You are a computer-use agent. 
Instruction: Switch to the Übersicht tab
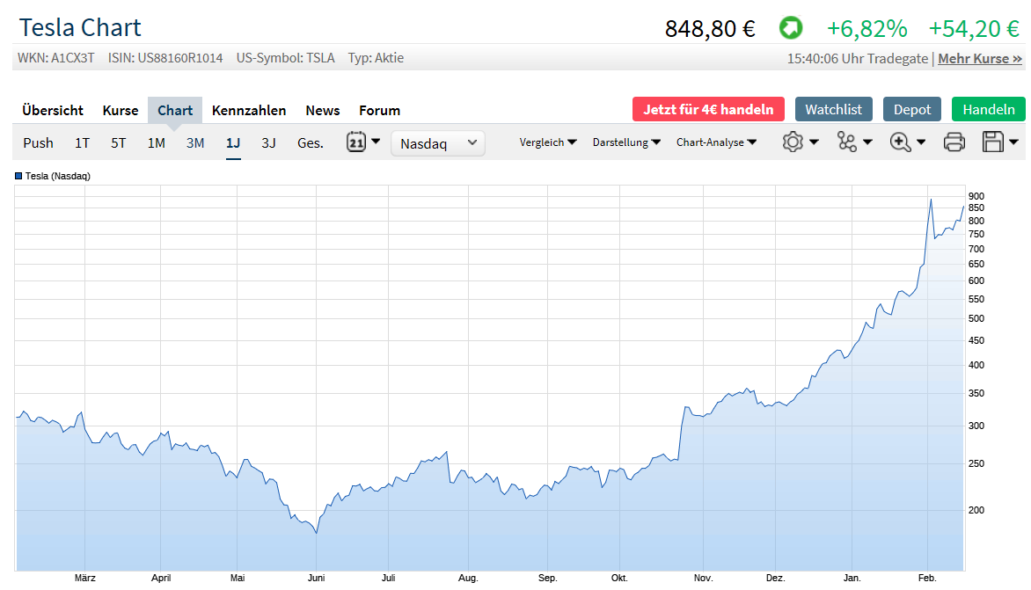tap(53, 111)
